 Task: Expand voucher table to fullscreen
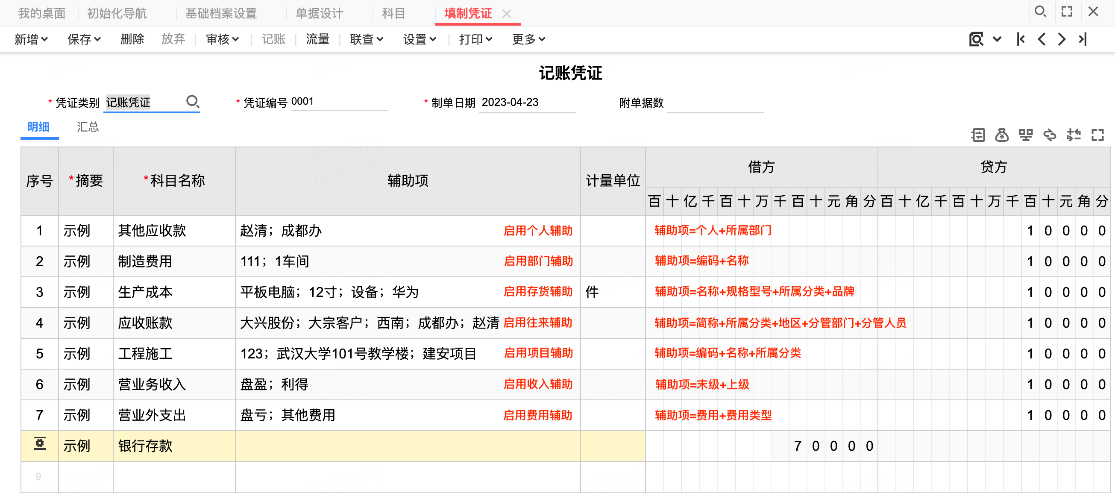[1097, 135]
